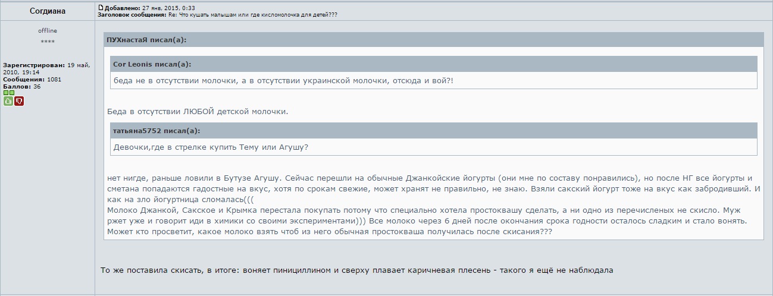773x296 pixels.
Task: Click the offline status text
Action: point(48,31)
